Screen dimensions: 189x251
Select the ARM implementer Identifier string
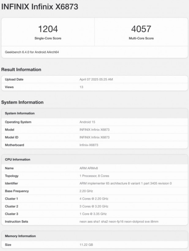point(125,183)
